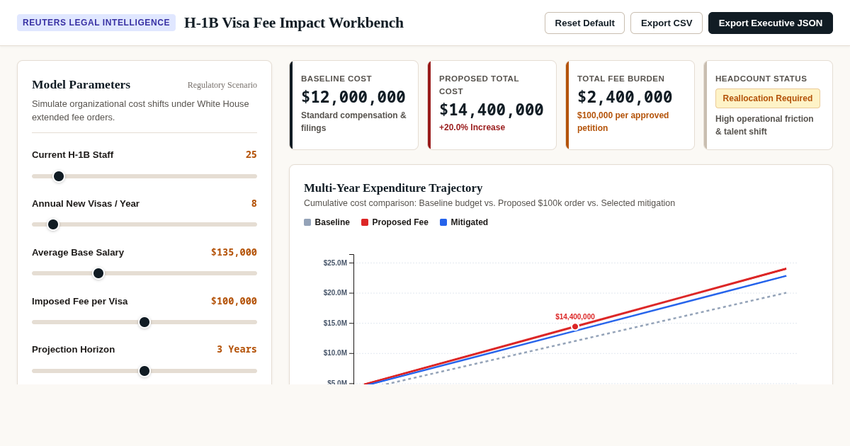Click the Imposed Fee per Visa slider handle
The width and height of the screenshot is (850, 446).
pyautogui.click(x=144, y=322)
